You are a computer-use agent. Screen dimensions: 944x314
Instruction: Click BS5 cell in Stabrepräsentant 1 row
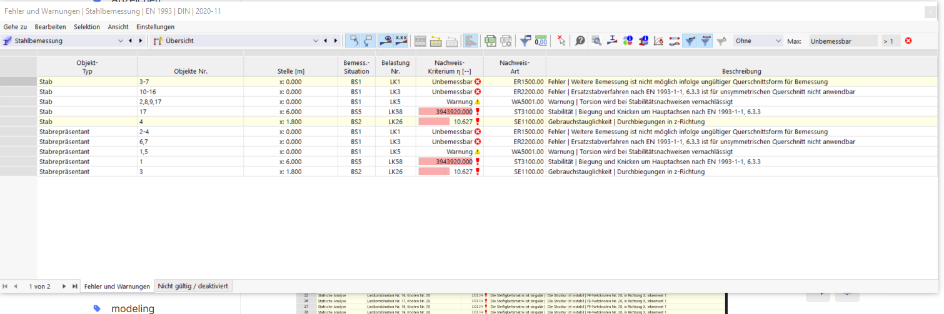coord(356,162)
